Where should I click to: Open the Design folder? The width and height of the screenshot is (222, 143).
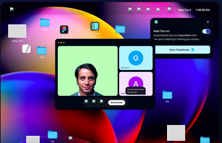(44, 22)
